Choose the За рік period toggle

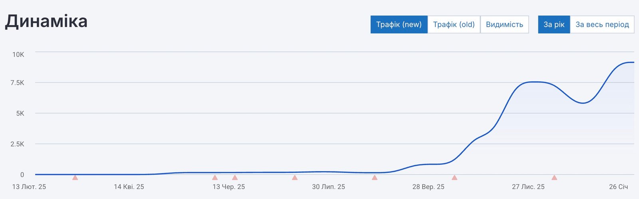[554, 24]
